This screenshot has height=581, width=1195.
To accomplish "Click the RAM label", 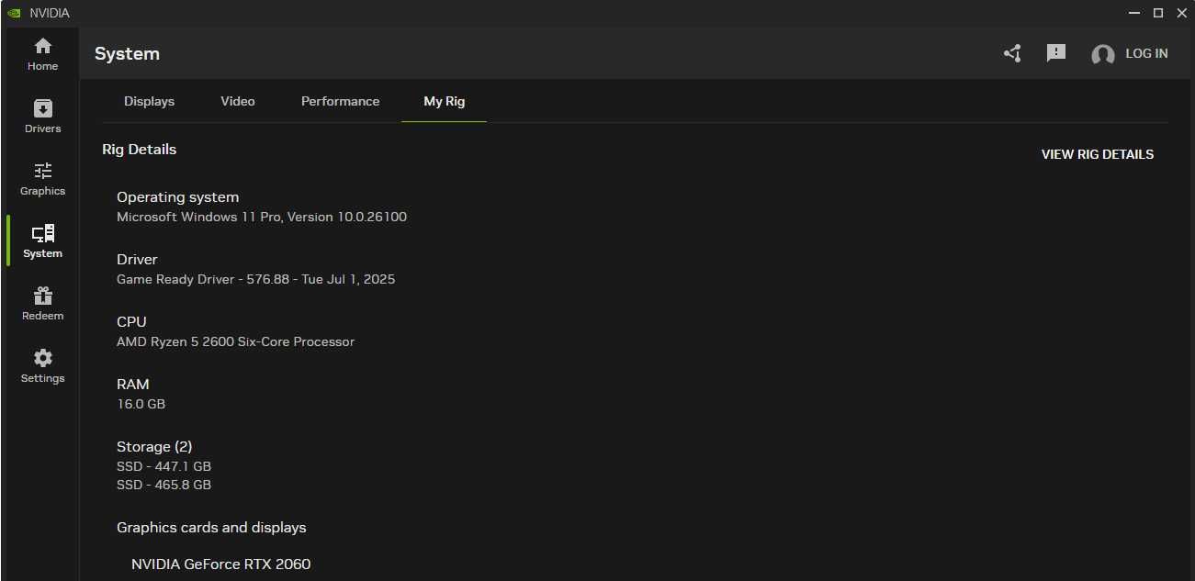I will 132,384.
